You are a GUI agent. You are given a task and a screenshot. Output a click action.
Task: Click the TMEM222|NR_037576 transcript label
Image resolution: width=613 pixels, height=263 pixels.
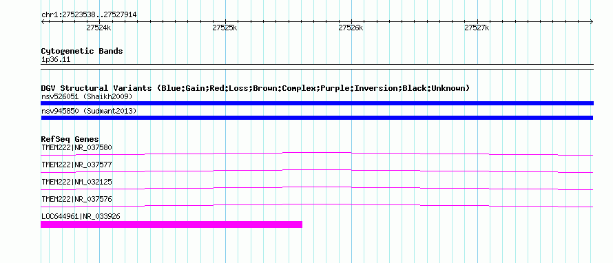point(76,199)
